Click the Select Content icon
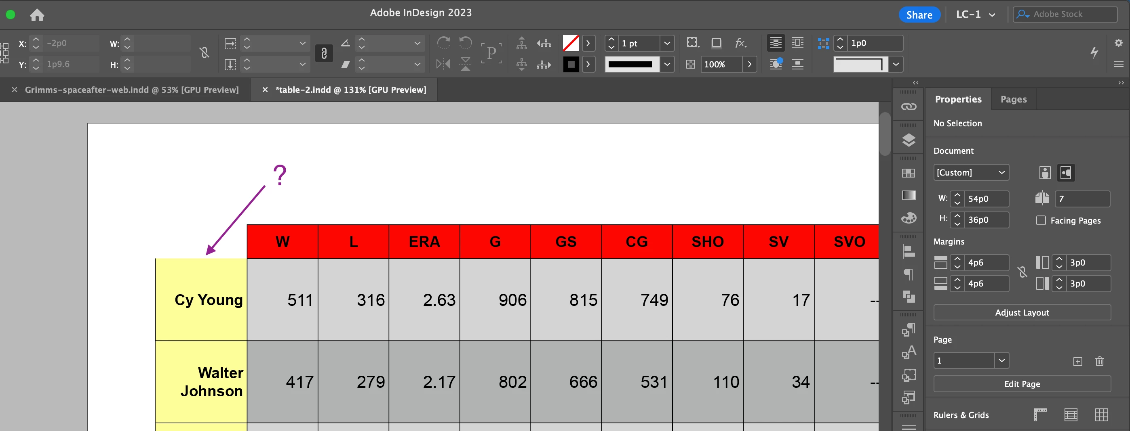The image size is (1130, 431). coord(522,65)
